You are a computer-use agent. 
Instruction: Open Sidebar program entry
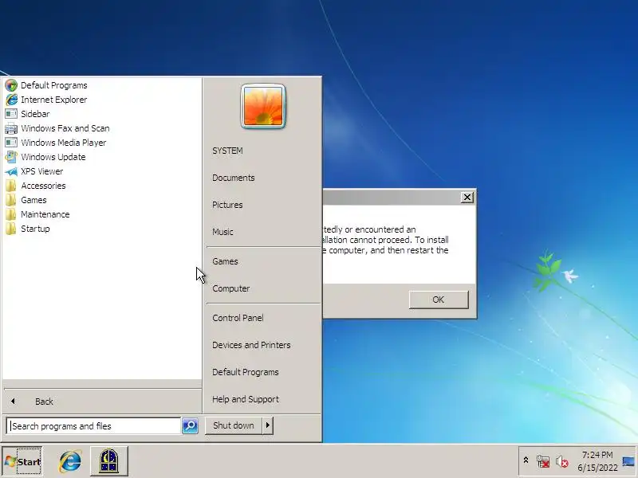[x=35, y=114]
